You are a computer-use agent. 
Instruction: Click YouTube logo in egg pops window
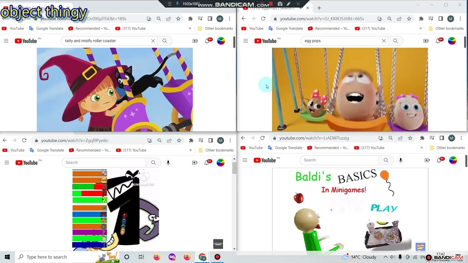pyautogui.click(x=265, y=41)
